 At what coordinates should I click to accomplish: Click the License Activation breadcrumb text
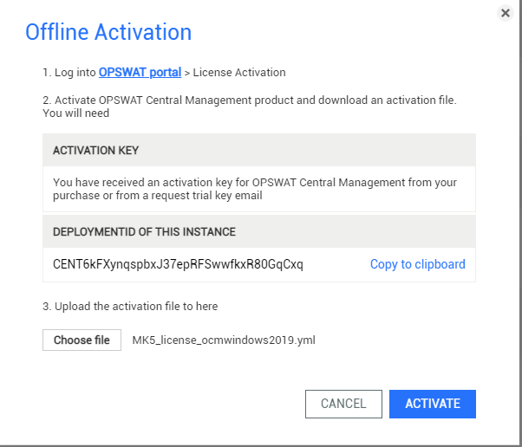click(x=239, y=72)
